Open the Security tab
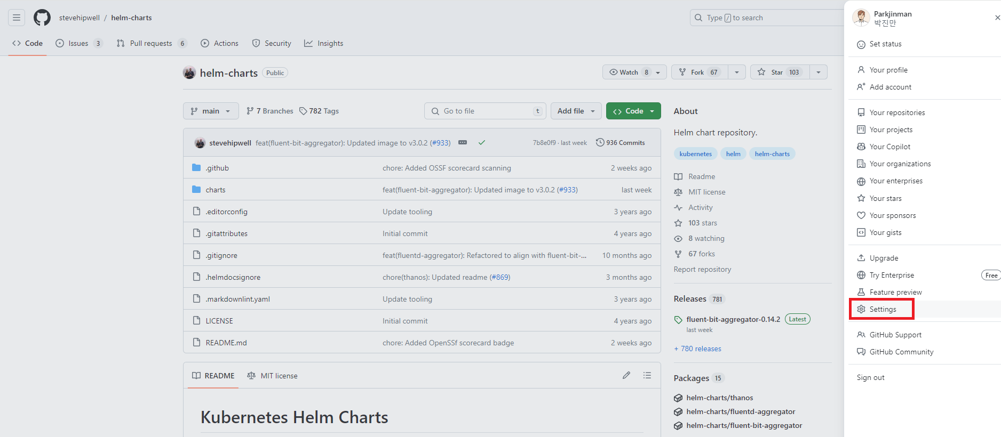The height and width of the screenshot is (437, 1001). tap(272, 43)
